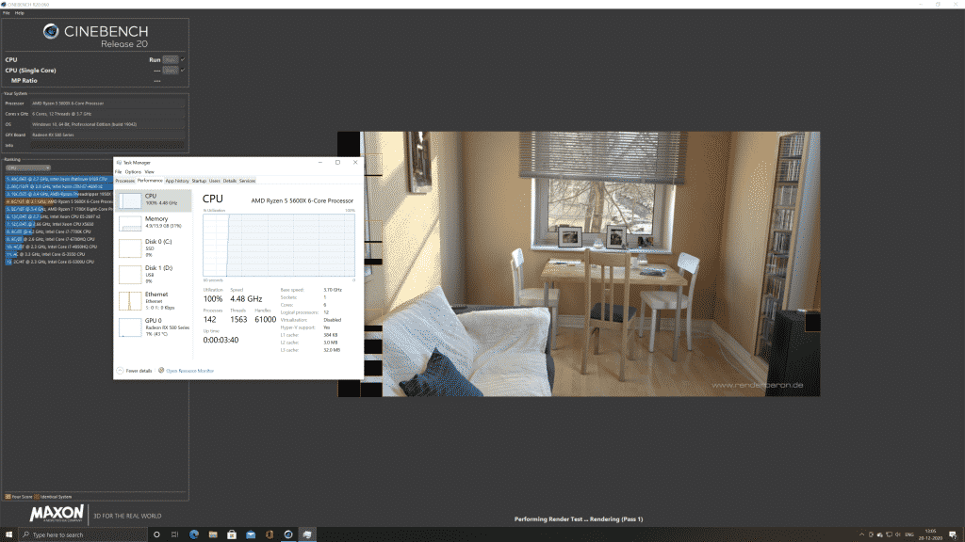Switch to Task Manager Services tab

pos(247,181)
